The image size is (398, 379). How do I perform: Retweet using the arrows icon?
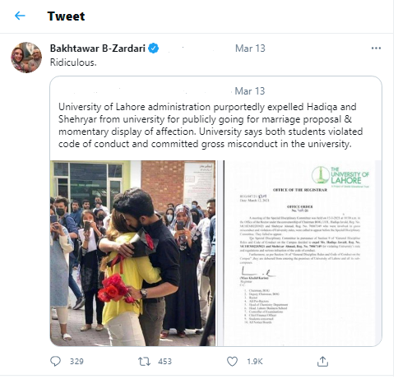144,362
